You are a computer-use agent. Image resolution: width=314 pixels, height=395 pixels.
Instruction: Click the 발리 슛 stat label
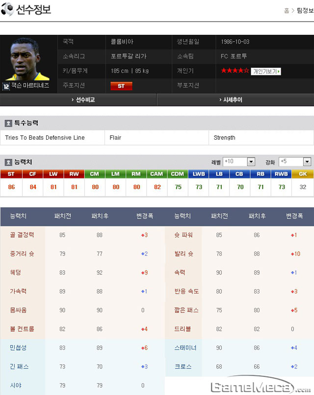[x=184, y=254]
